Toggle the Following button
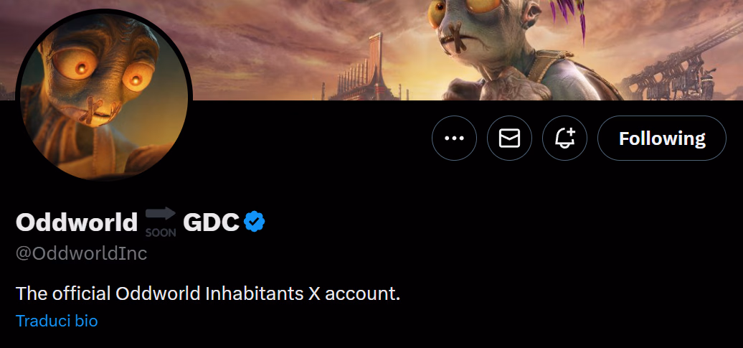 [661, 138]
